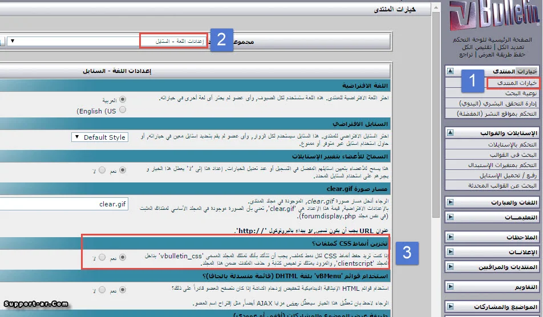This screenshot has width=543, height=317.
Task: Expand the المواضيع والمشاركات section arrow
Action: click(450, 306)
